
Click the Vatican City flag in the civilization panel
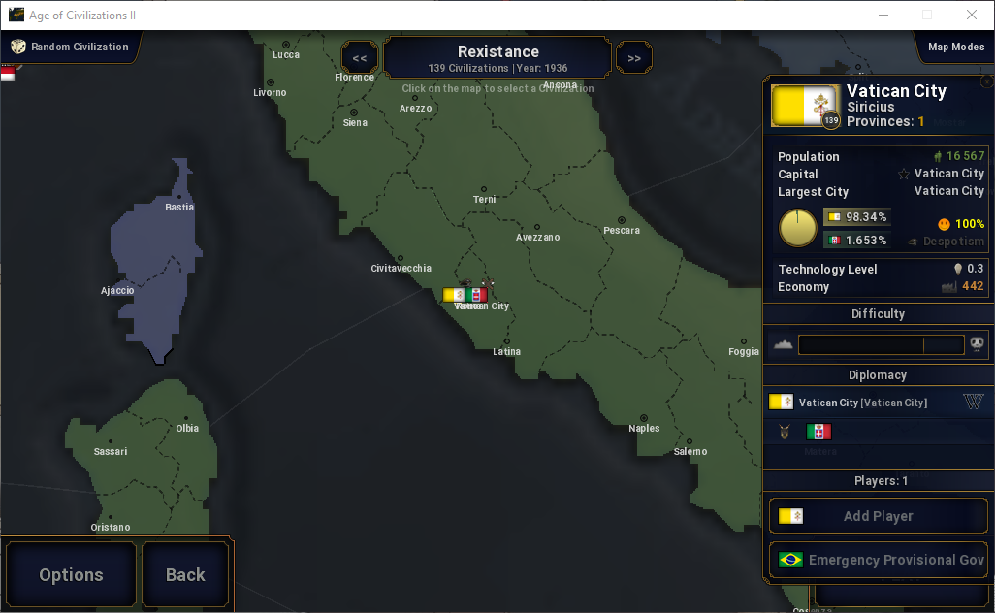[x=803, y=105]
